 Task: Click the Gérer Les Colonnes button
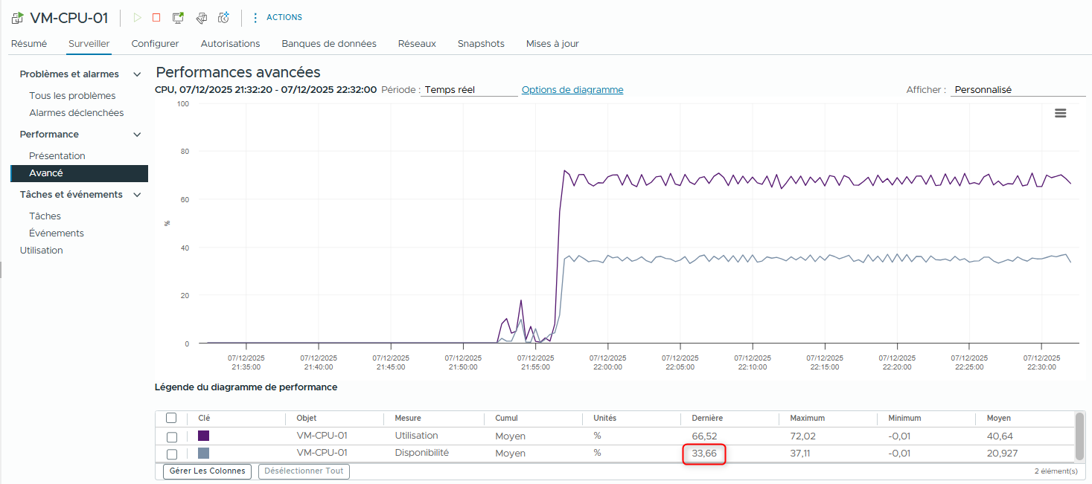(x=208, y=471)
